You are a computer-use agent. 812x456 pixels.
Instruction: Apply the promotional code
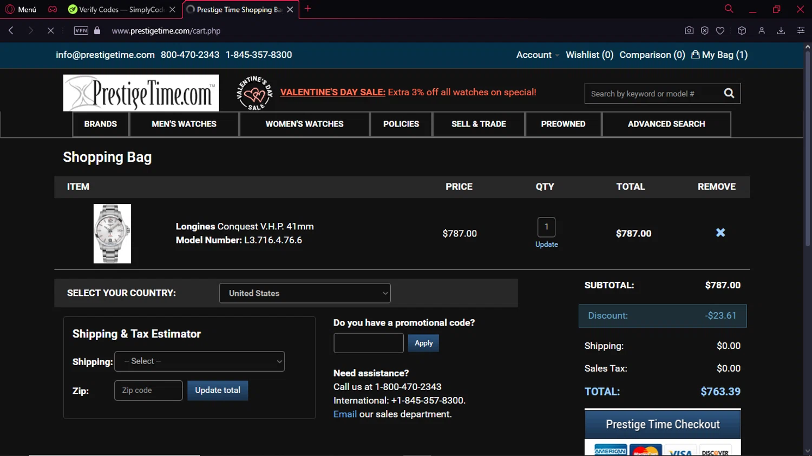(x=423, y=343)
